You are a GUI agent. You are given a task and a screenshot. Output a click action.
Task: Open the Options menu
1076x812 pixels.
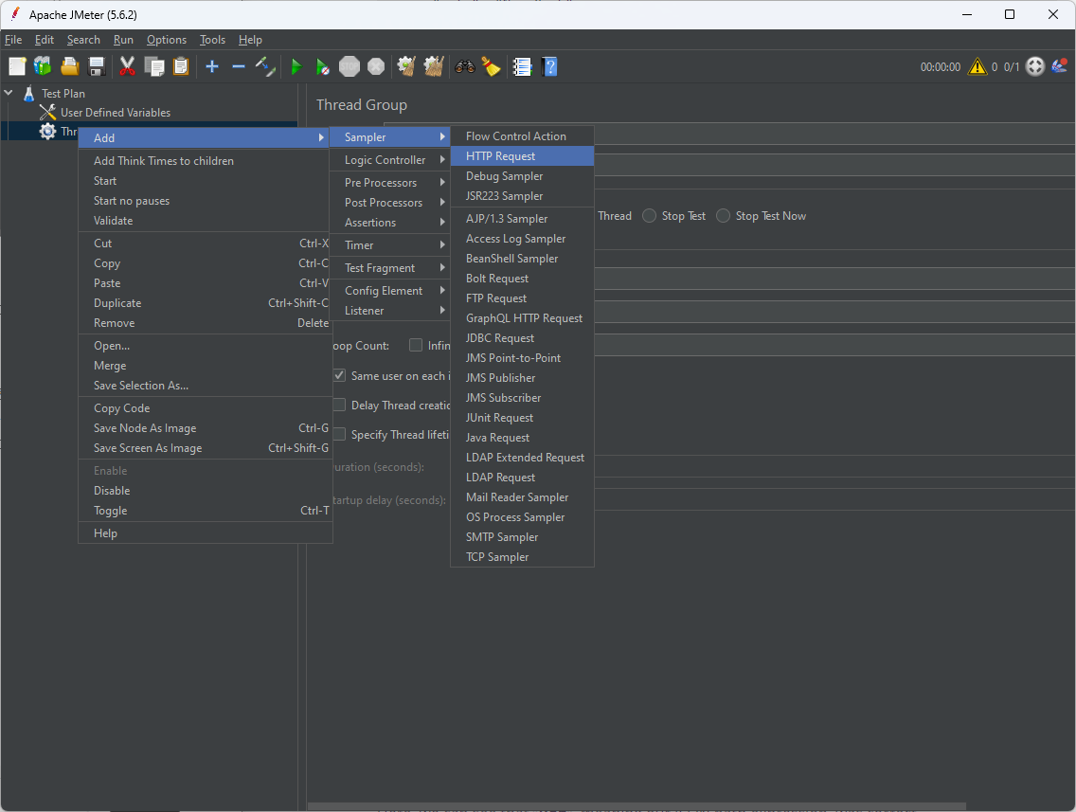coord(166,40)
